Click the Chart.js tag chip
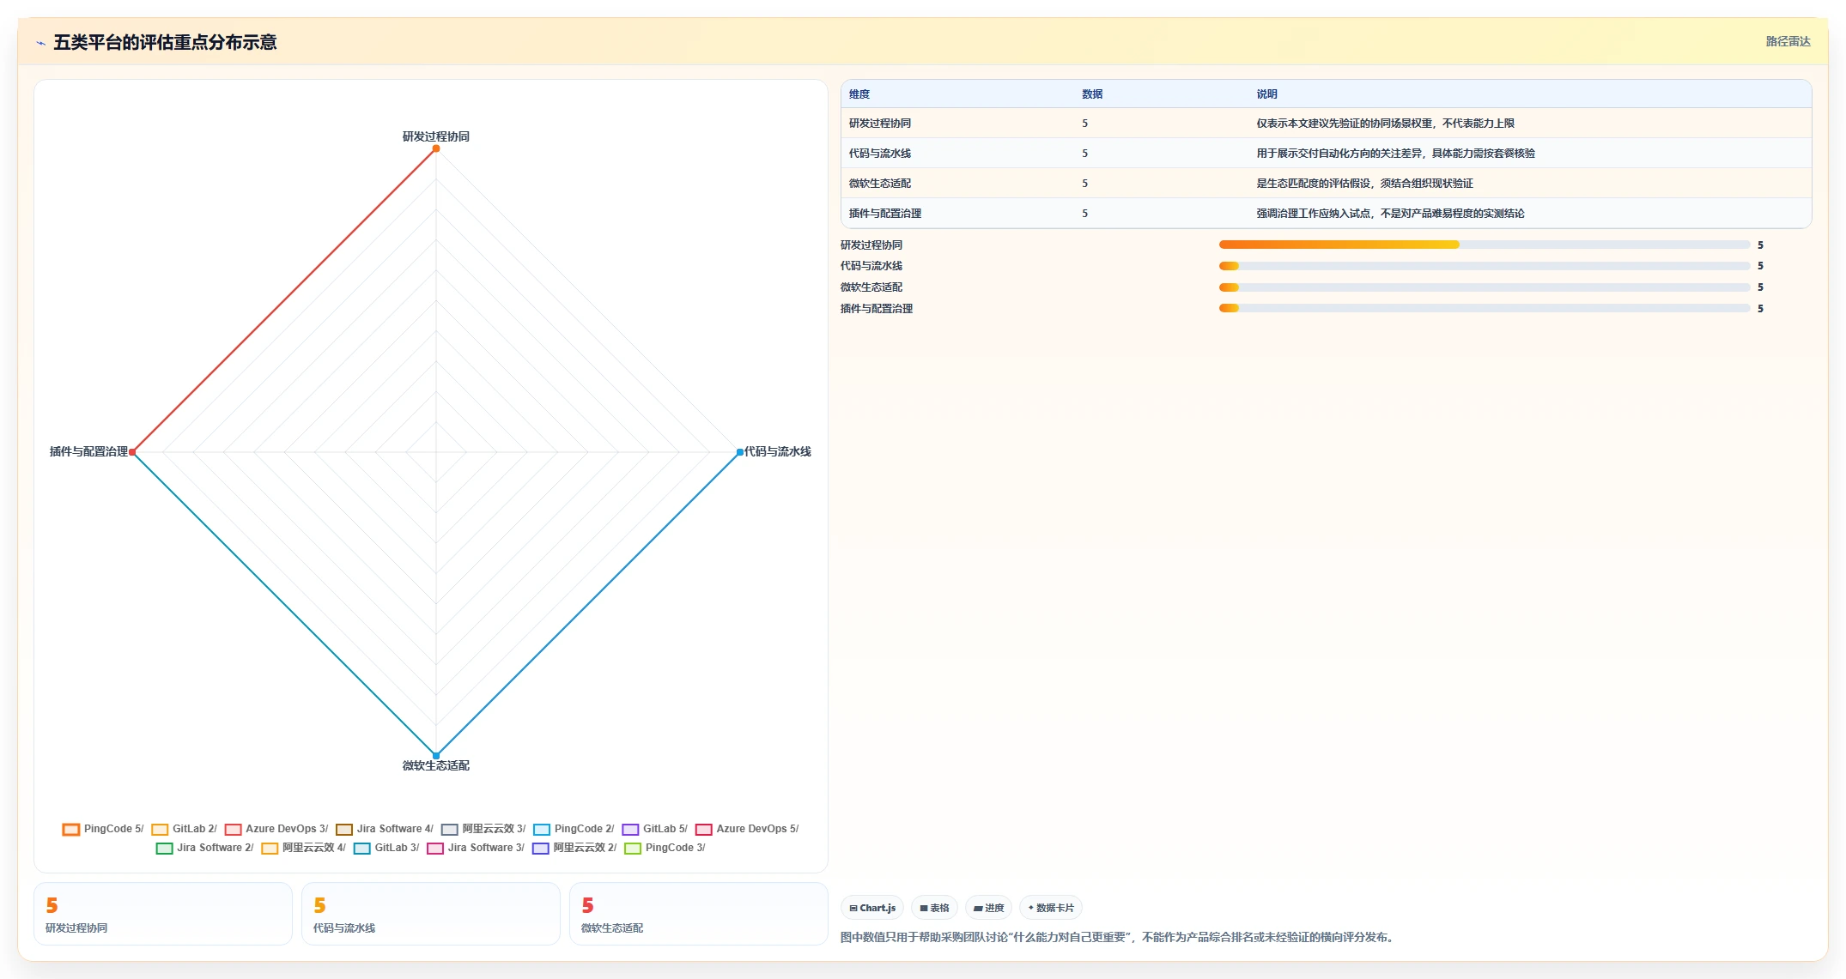Image resolution: width=1846 pixels, height=979 pixels. click(872, 908)
